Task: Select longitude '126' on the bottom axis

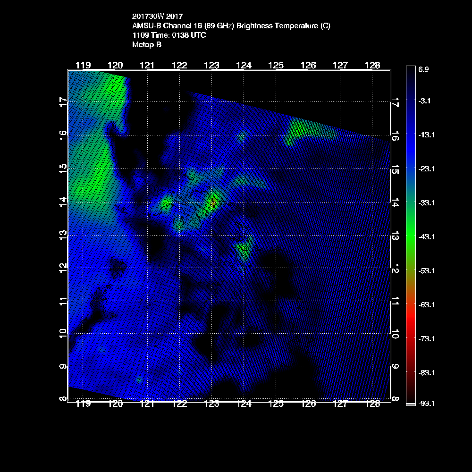Action: point(308,404)
